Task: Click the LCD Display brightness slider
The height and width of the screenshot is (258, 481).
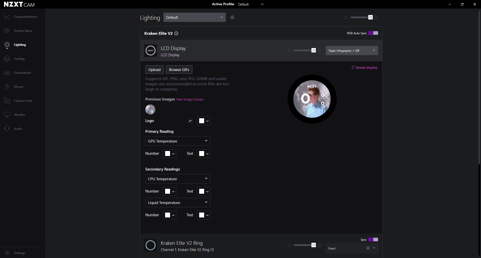Action: (305, 50)
